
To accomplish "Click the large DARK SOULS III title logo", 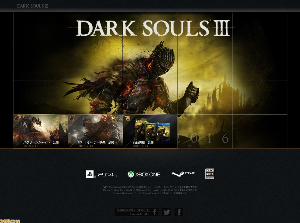I will 153,28.
